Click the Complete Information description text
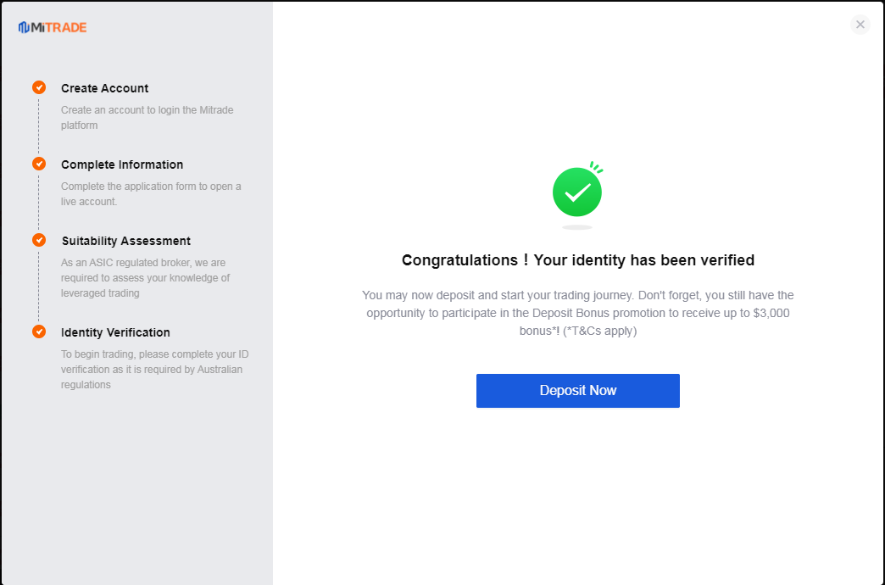This screenshot has width=885, height=585. (151, 194)
